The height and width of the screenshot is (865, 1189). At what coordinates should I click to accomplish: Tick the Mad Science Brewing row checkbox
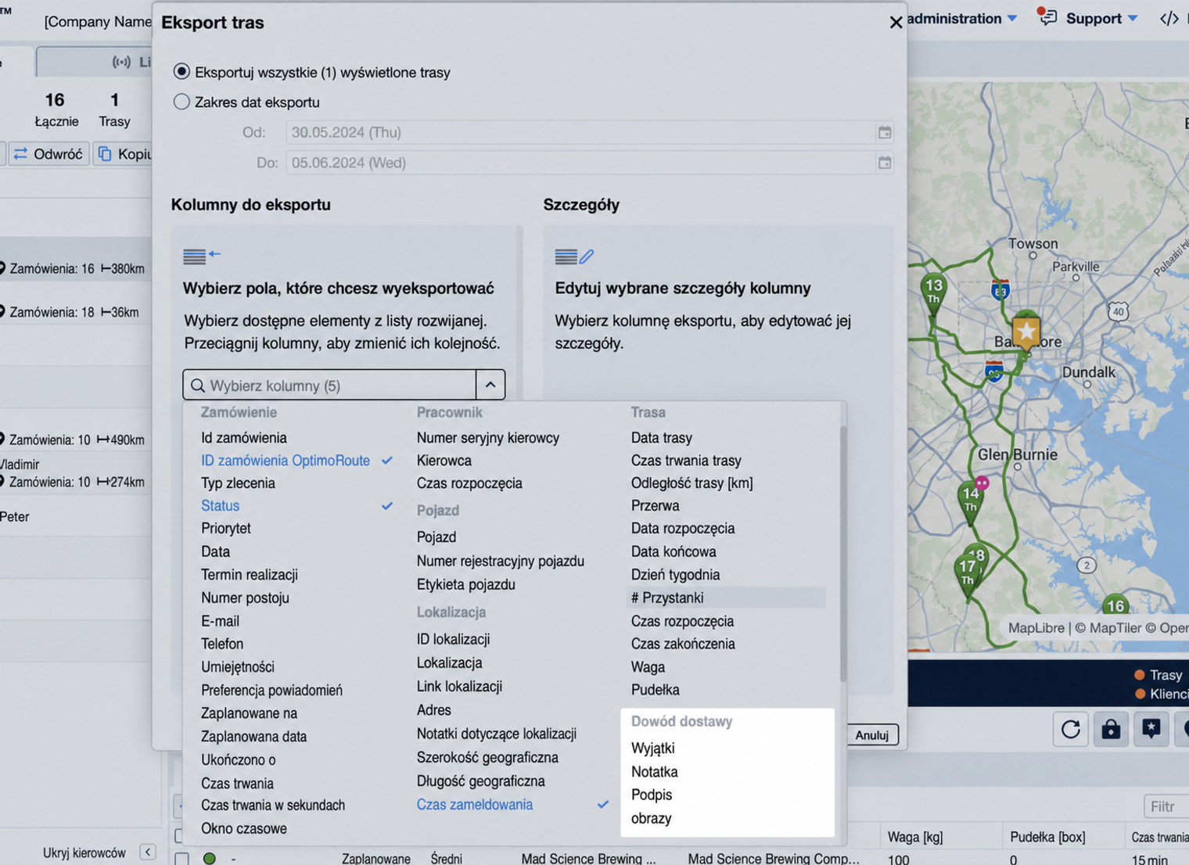tap(181, 859)
